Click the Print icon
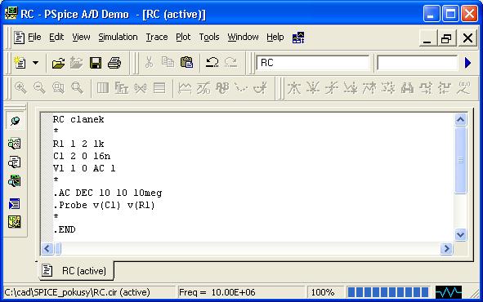The image size is (483, 302). (114, 63)
